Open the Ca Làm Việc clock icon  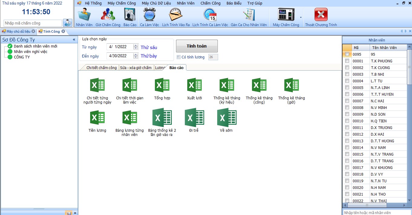(x=149, y=15)
